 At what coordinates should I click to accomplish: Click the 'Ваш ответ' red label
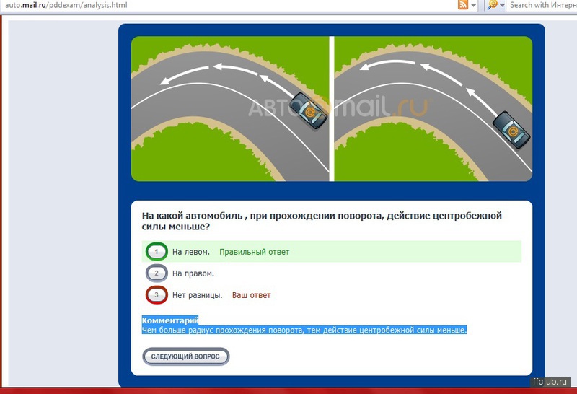(x=251, y=295)
